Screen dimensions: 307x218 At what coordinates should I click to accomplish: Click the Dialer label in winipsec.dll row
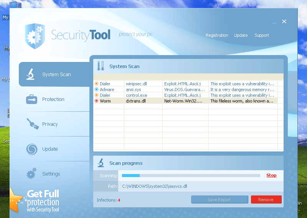tap(105, 84)
